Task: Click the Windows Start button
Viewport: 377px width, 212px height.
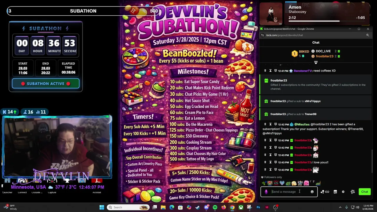Action: click(x=102, y=207)
